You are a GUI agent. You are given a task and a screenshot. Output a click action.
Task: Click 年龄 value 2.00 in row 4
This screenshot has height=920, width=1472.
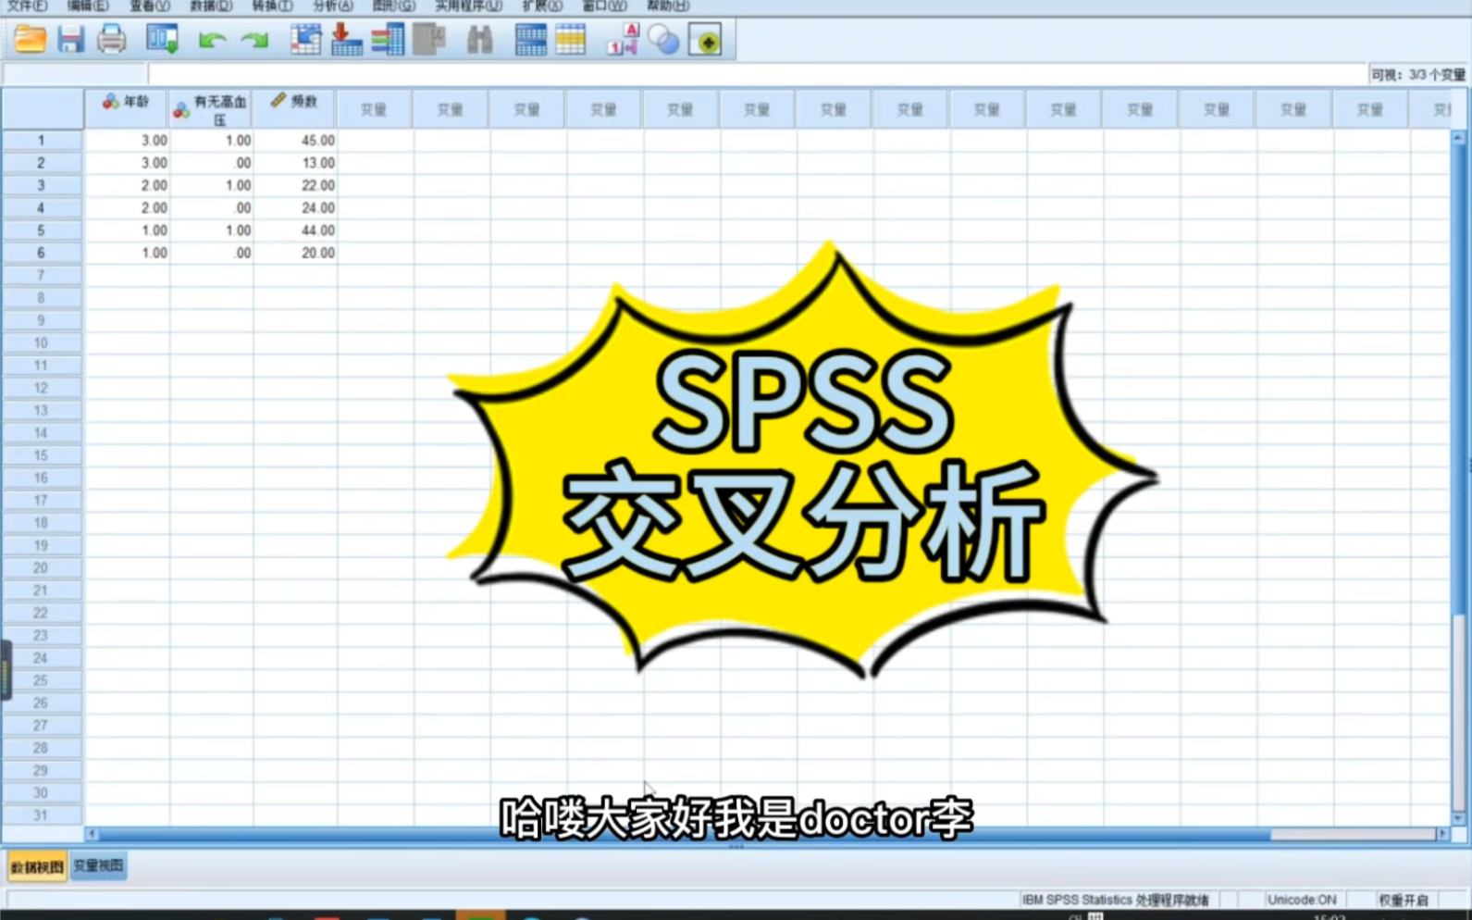127,208
